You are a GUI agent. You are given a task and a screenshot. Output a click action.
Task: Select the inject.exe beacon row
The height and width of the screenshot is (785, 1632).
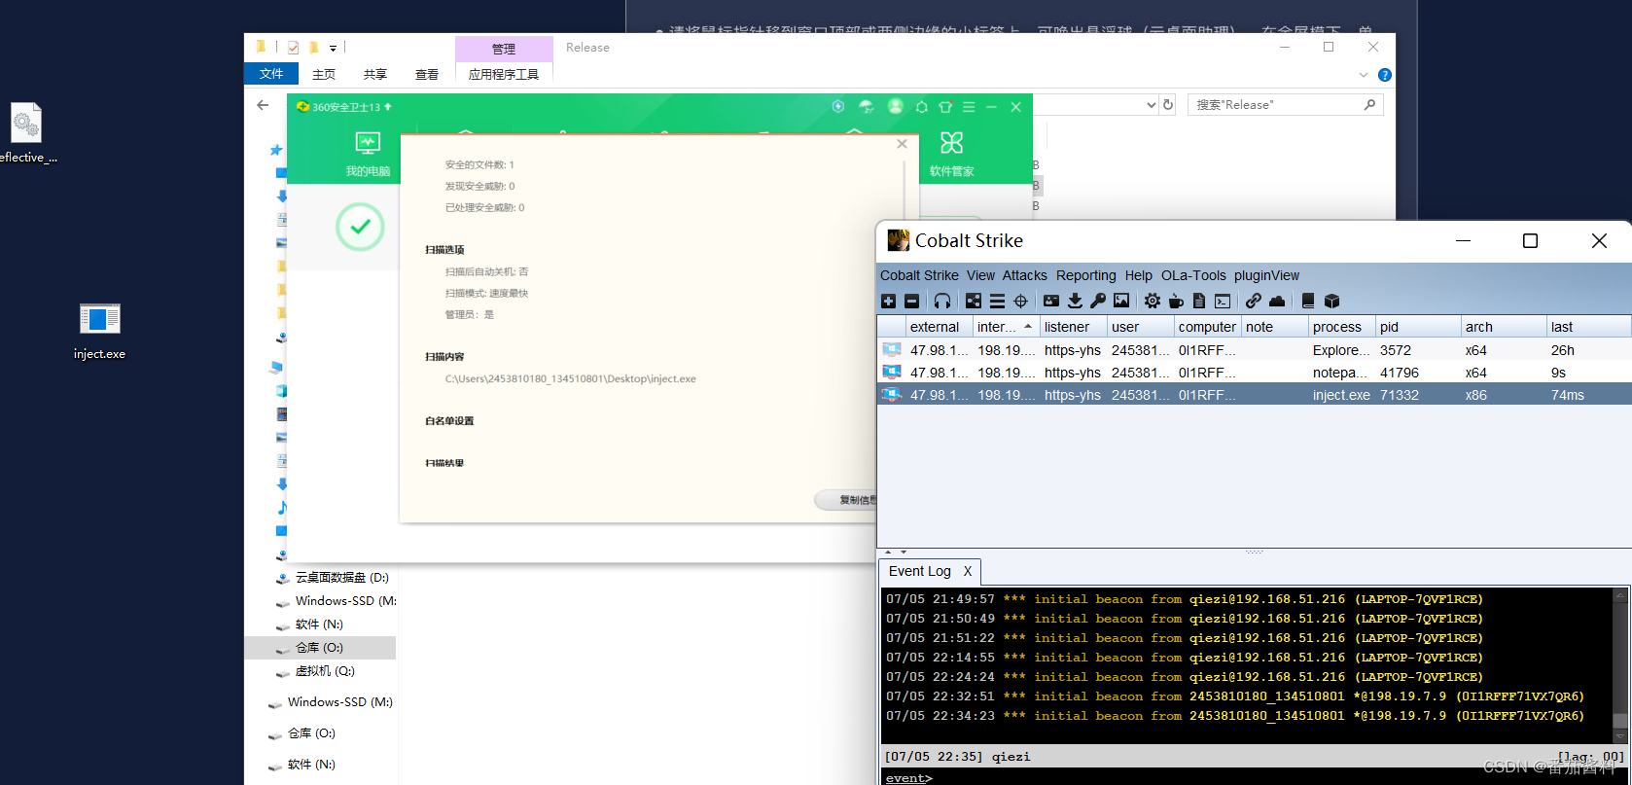(x=1254, y=395)
